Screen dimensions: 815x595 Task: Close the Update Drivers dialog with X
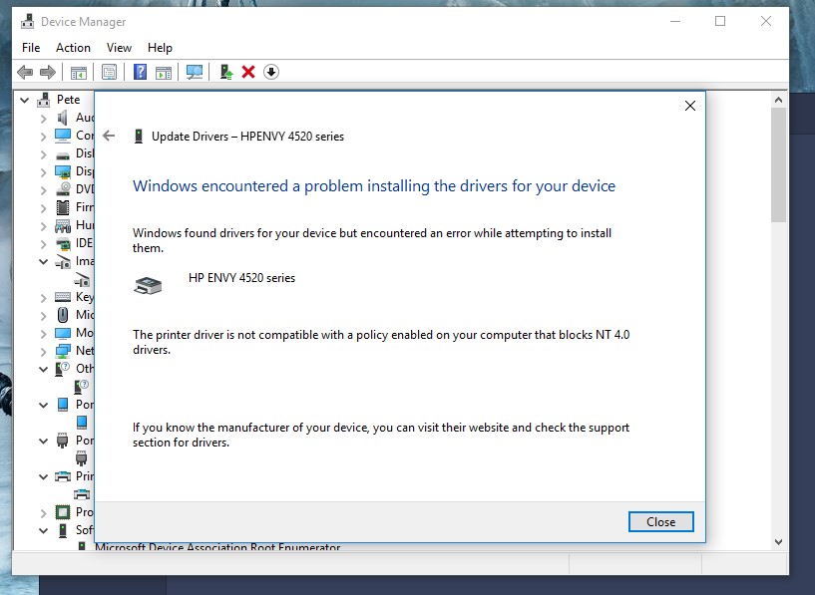coord(690,106)
